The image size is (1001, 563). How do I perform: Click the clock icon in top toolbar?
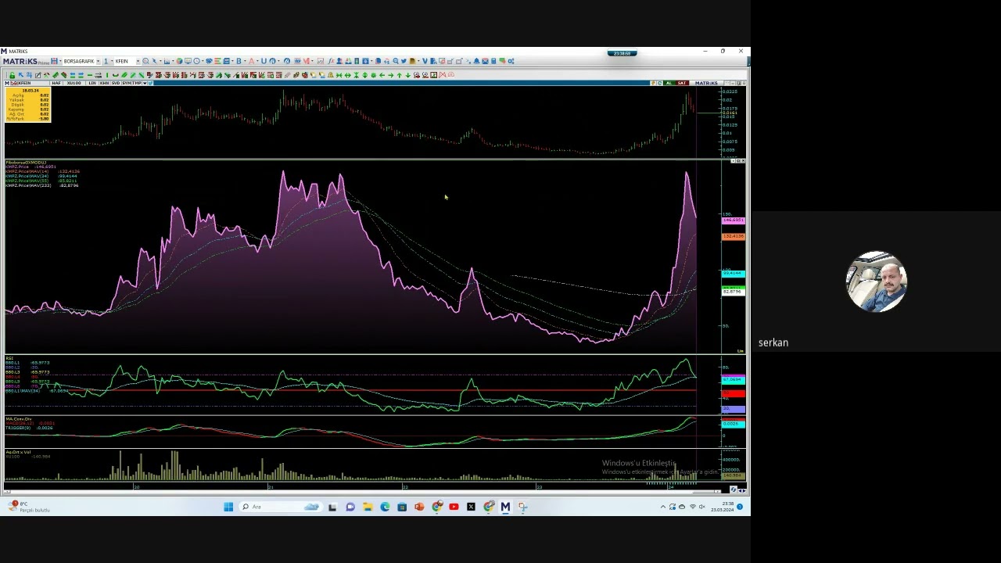pyautogui.click(x=196, y=61)
